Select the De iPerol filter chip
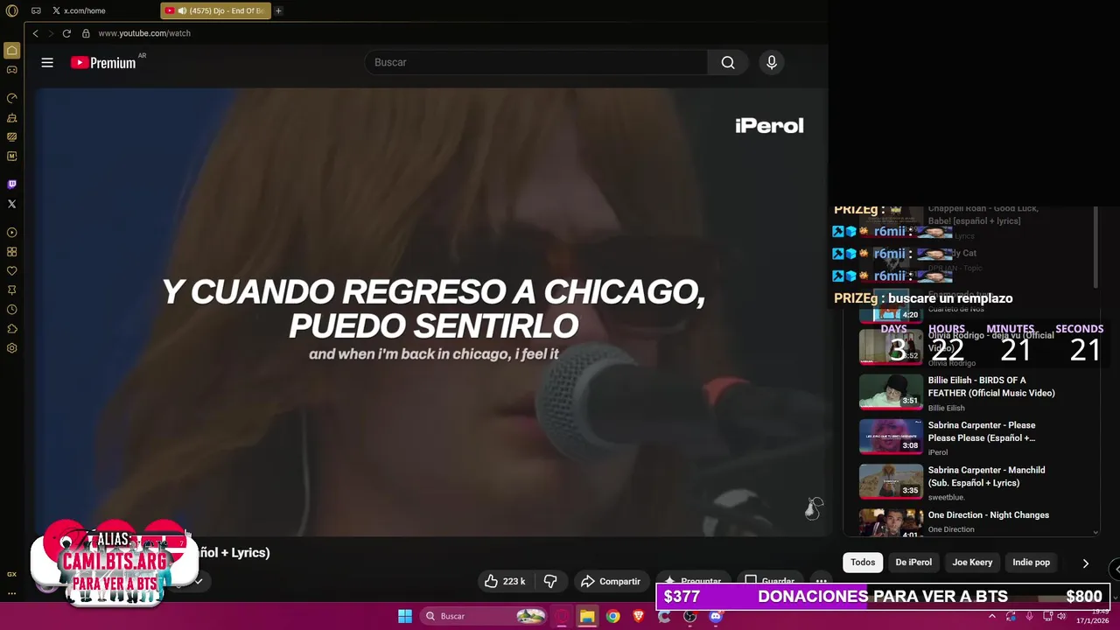The image size is (1120, 630). [x=913, y=563]
